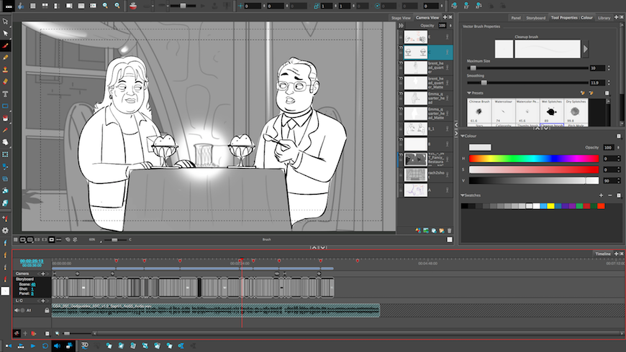Click the magnifier icon at timeline bottom
This screenshot has width=626, height=352.
57,333
